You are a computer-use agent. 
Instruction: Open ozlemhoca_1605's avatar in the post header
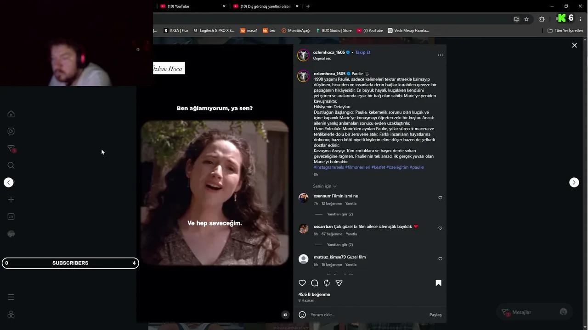click(303, 55)
